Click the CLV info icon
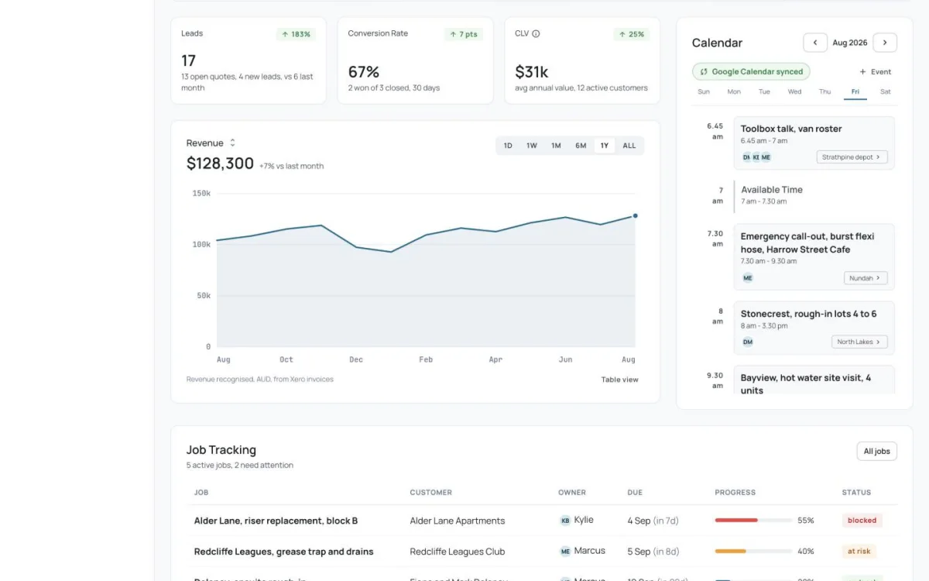 [x=536, y=34]
